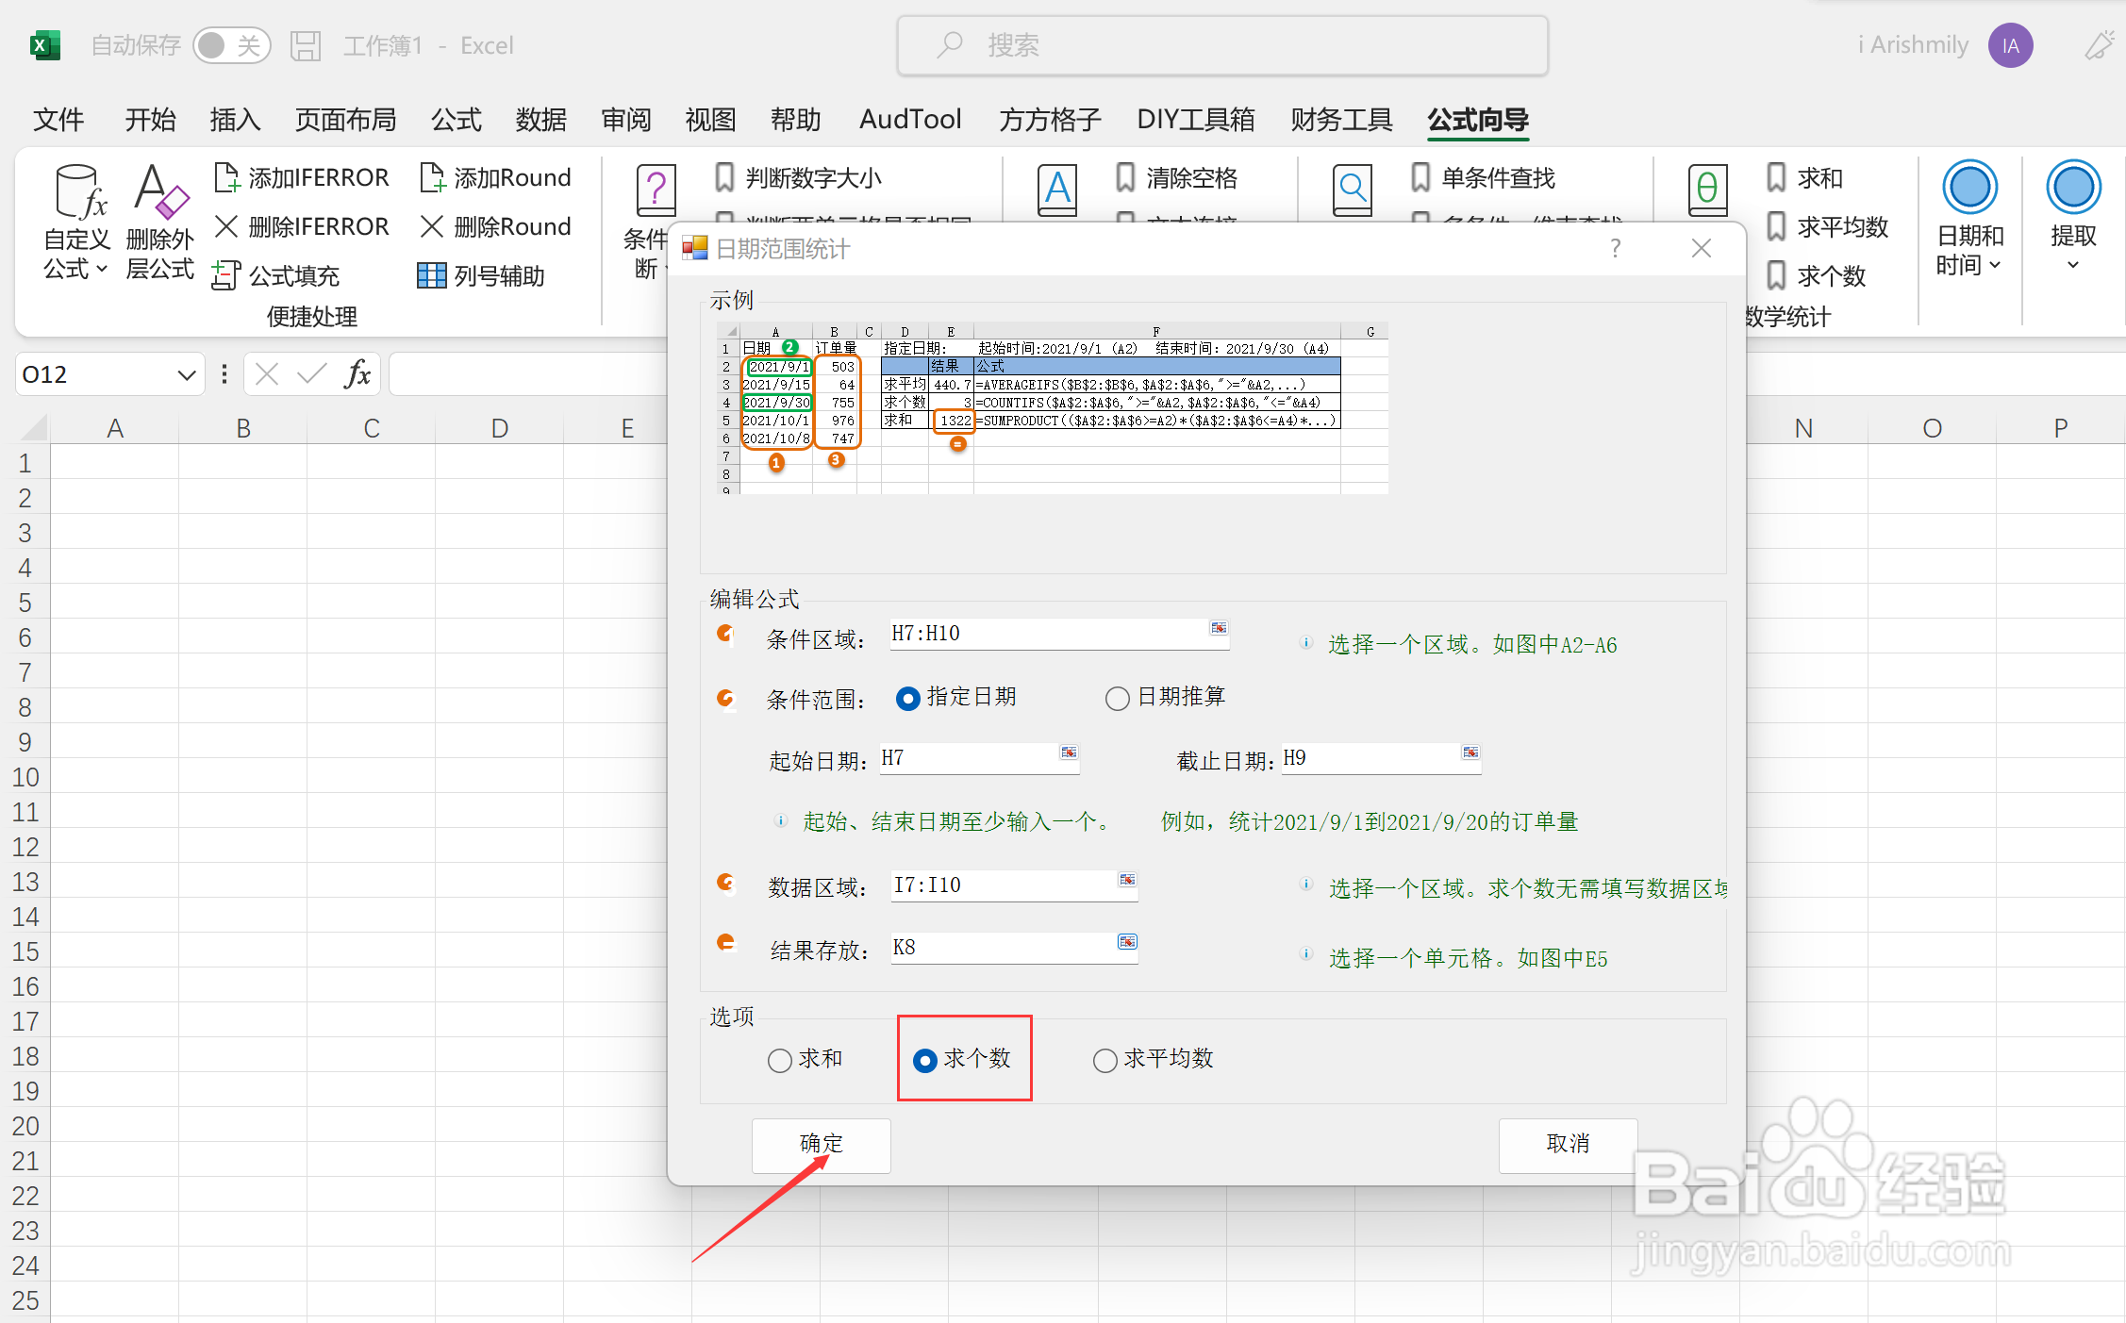Select the 指定日期 radio button
2126x1323 pixels.
point(907,698)
